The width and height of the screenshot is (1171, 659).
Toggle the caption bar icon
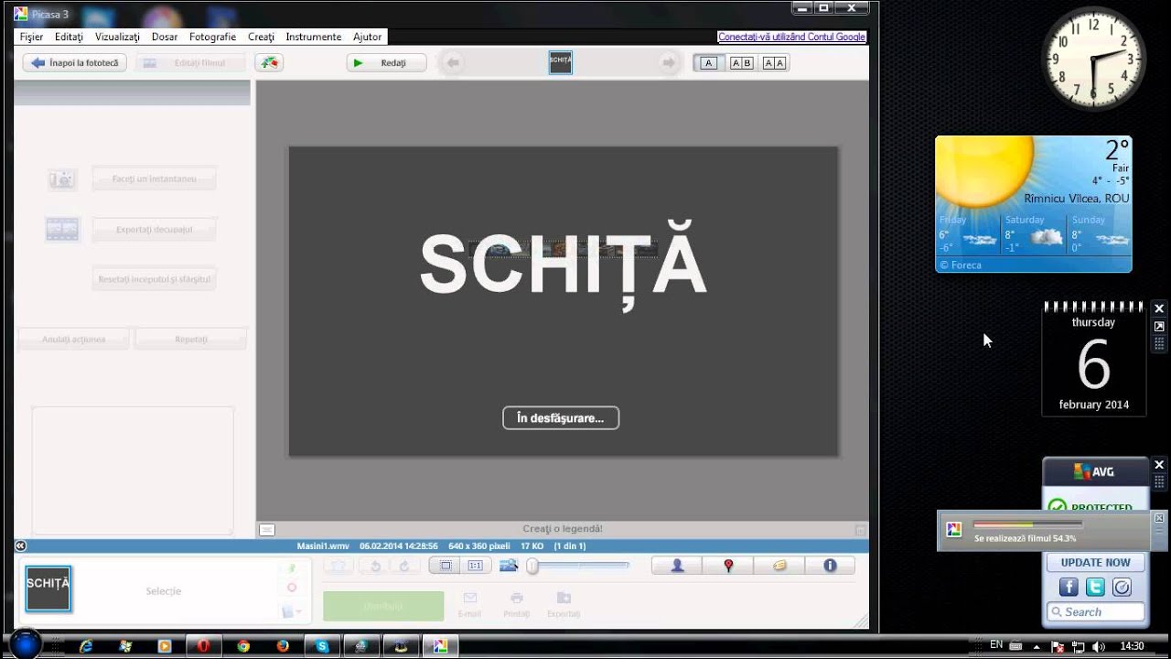(x=266, y=529)
